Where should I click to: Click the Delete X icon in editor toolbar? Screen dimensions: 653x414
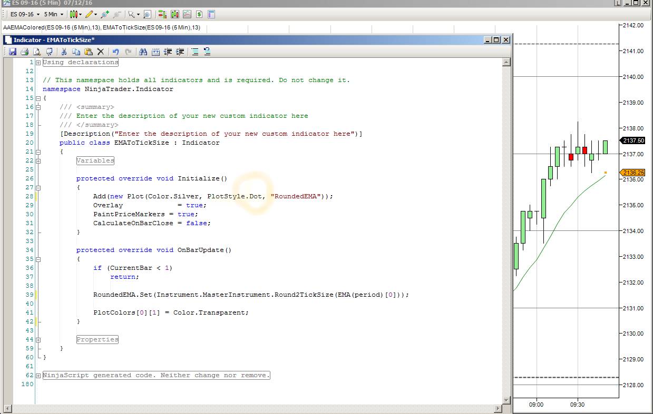pyautogui.click(x=100, y=52)
